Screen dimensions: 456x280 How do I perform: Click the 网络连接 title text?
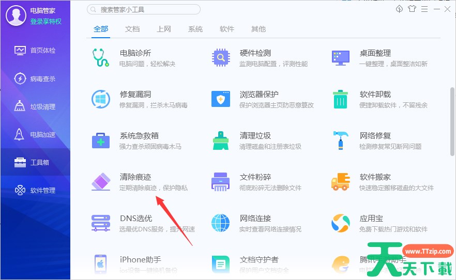click(x=255, y=218)
